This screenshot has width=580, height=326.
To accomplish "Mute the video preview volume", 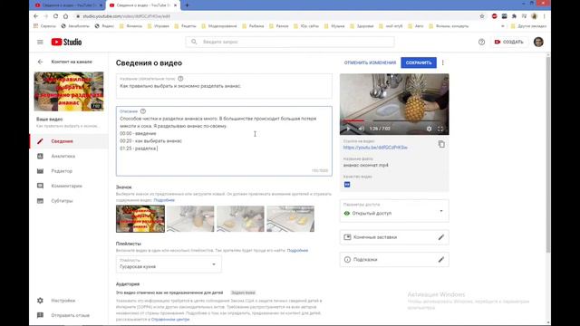I will click(x=361, y=129).
